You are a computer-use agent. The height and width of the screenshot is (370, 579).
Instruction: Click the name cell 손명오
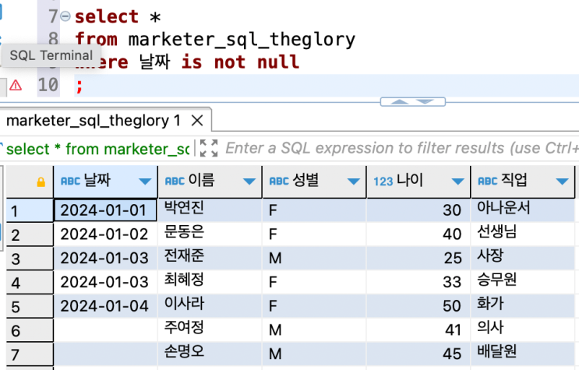coord(210,354)
